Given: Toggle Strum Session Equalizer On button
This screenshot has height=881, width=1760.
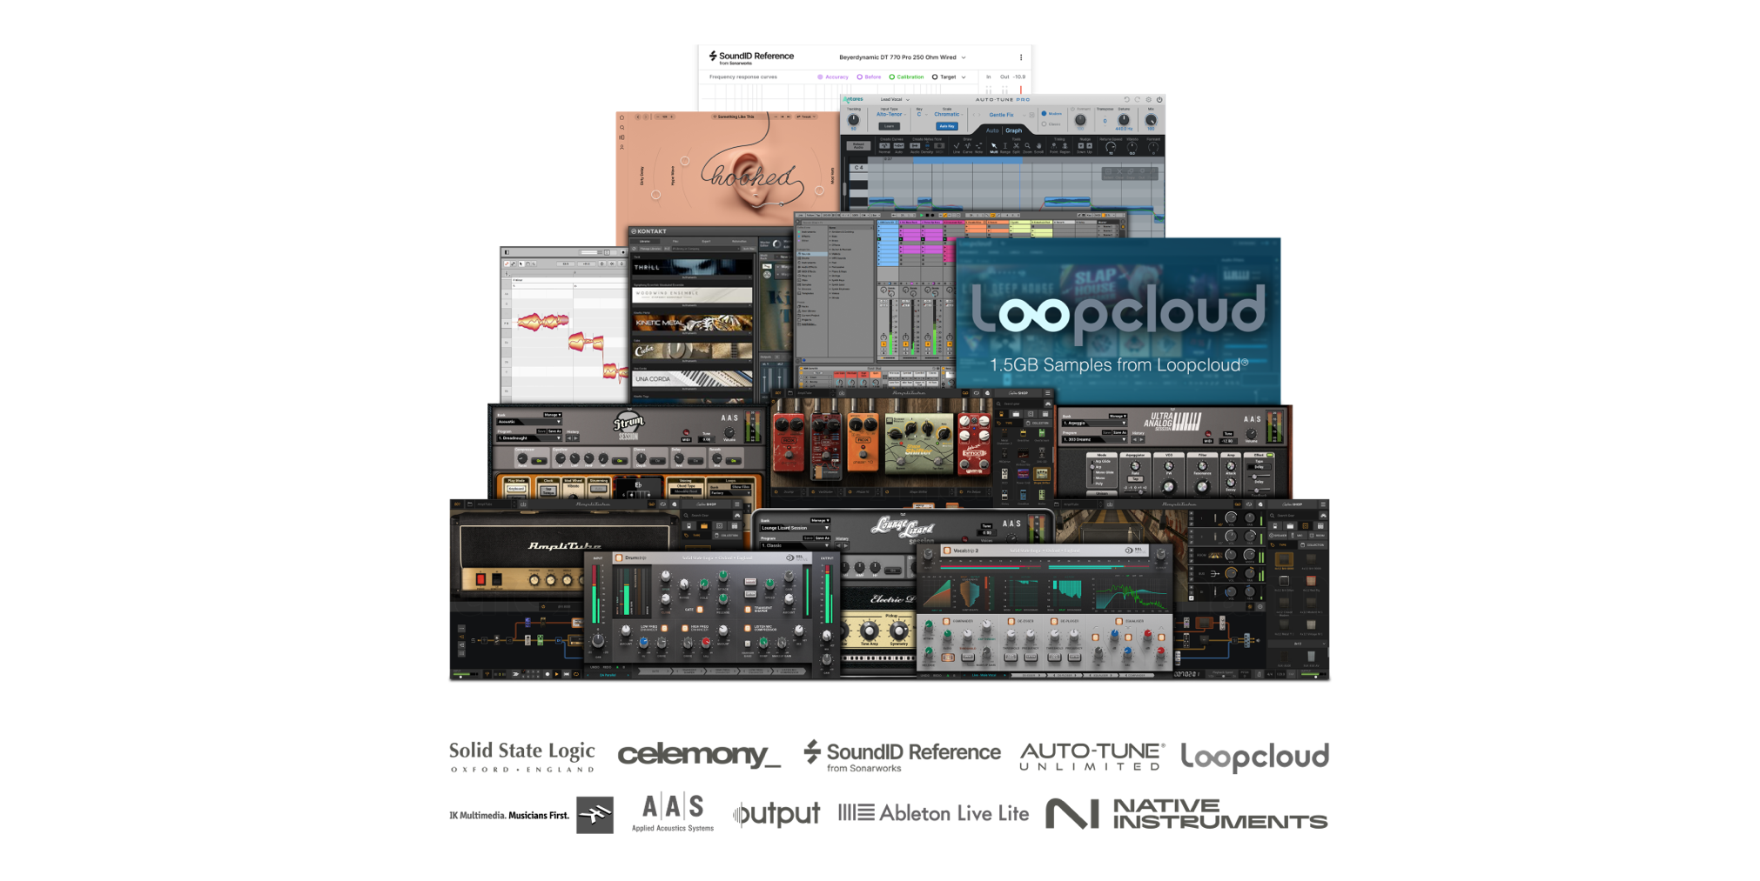Looking at the screenshot, I should (620, 461).
